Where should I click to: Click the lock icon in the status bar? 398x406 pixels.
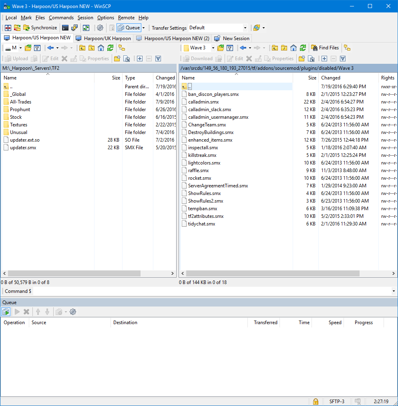(x=316, y=402)
